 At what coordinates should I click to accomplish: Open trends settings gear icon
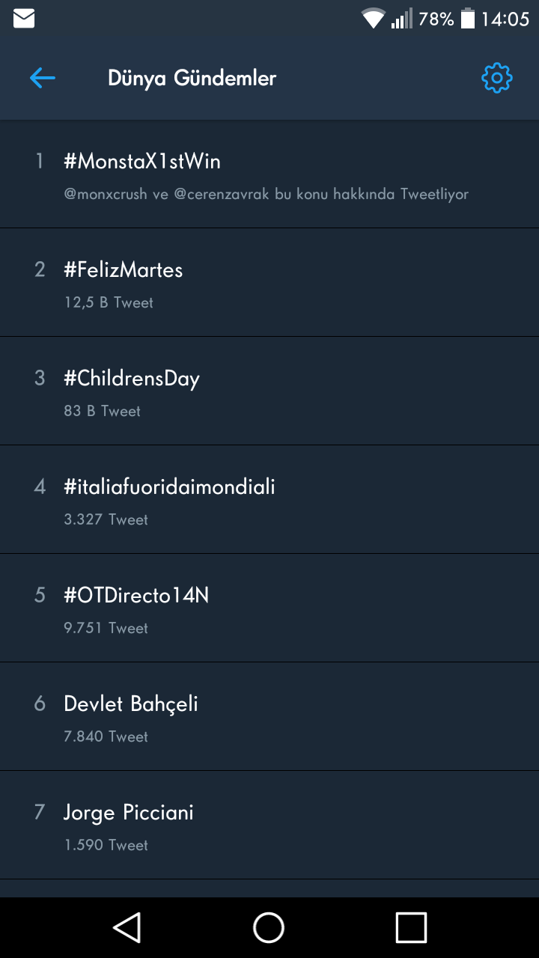point(496,78)
